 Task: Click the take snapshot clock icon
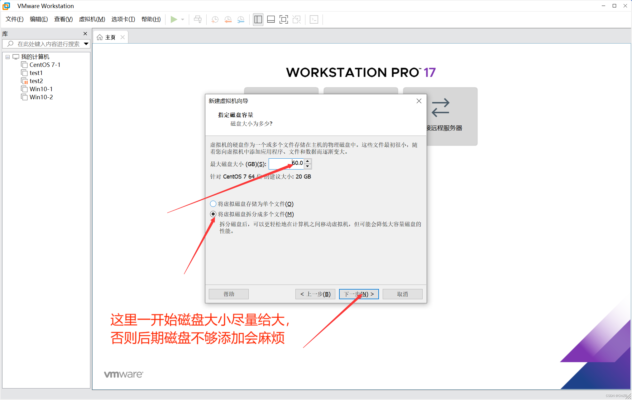tap(215, 20)
